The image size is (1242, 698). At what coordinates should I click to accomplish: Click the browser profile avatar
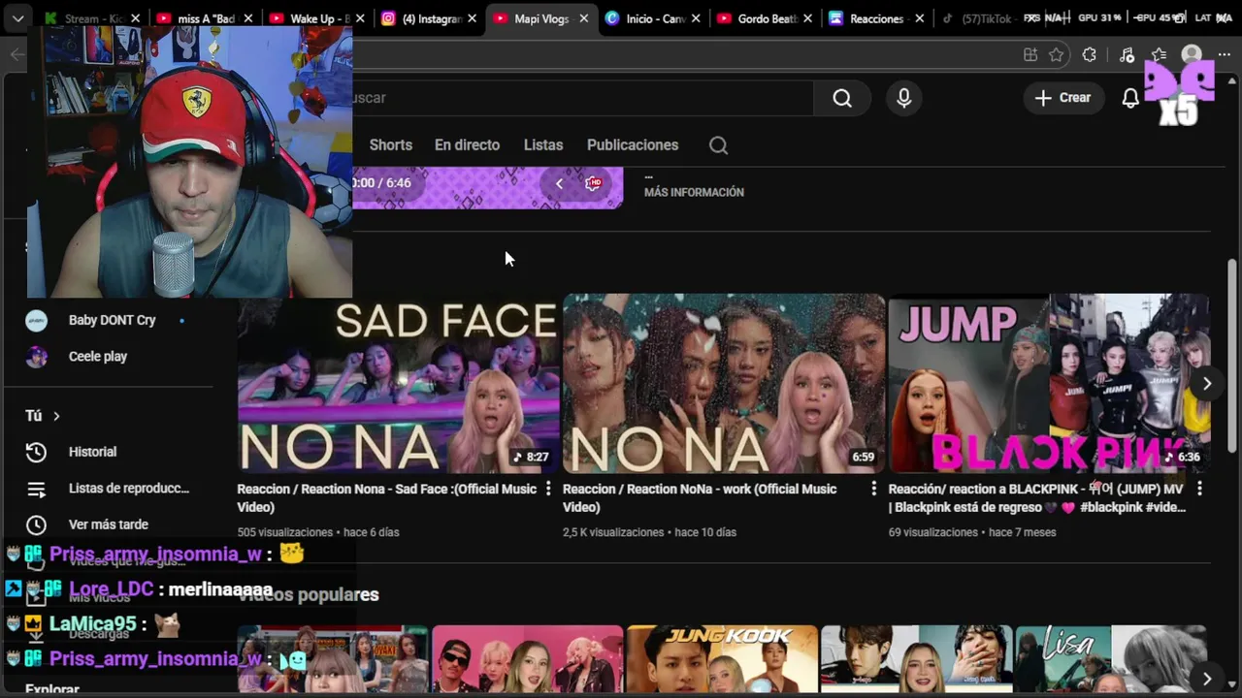click(1192, 55)
